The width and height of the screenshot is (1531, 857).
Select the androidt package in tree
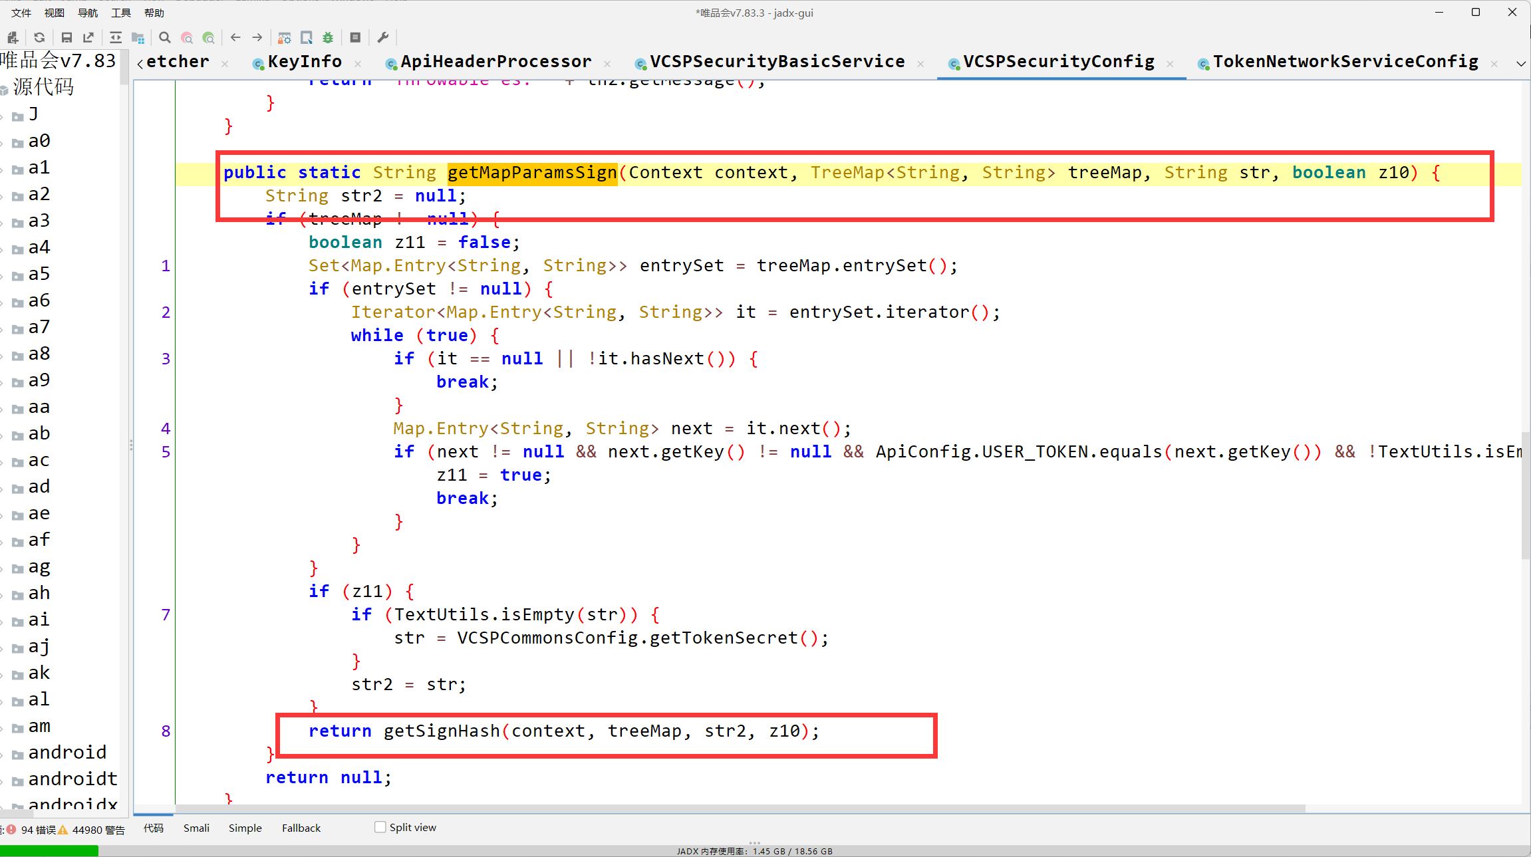point(72,779)
